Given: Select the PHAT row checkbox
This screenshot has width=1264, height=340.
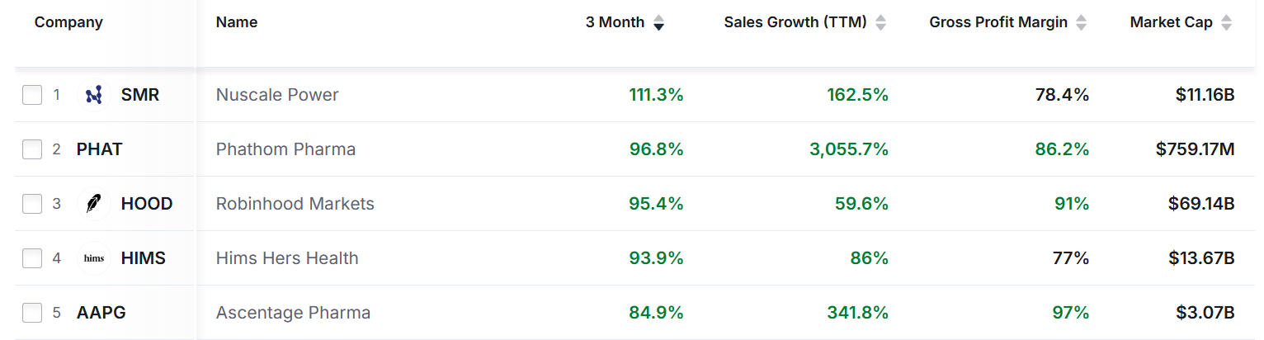Looking at the screenshot, I should [x=32, y=149].
